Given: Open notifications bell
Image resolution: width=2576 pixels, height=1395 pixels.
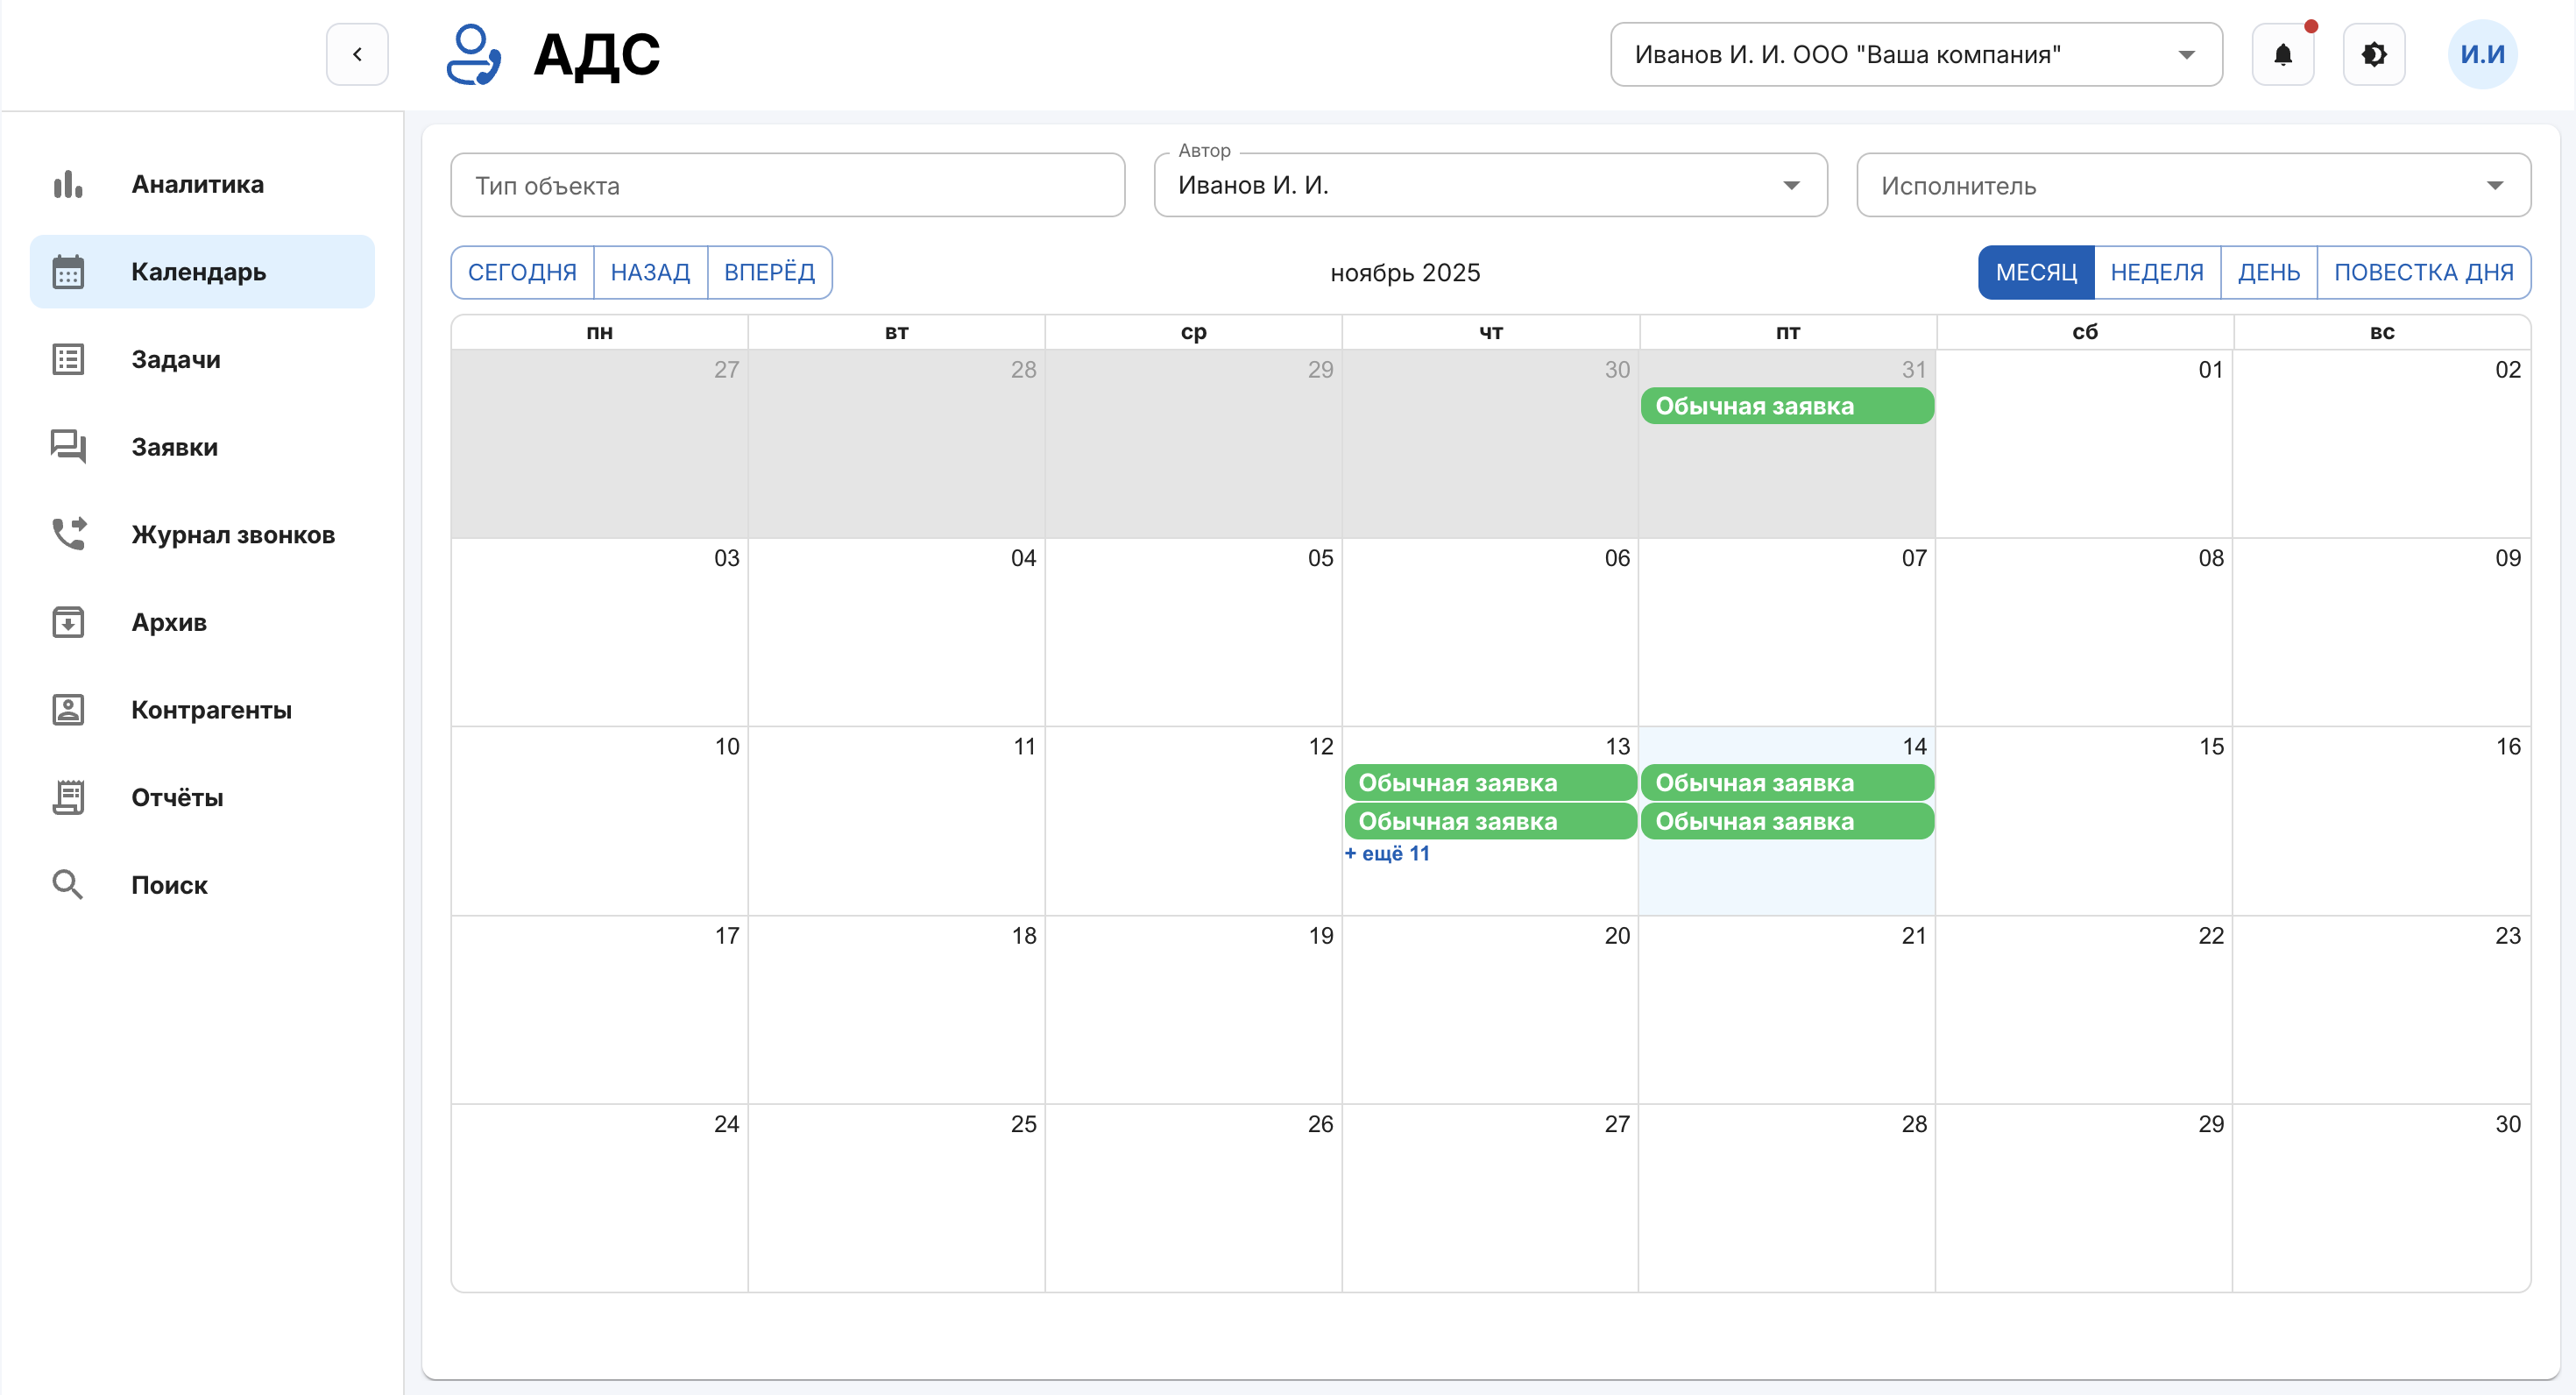Looking at the screenshot, I should coord(2282,54).
